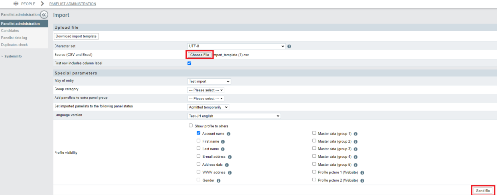This screenshot has width=497, height=195.
Task: Open the info icon beside Gender
Action: (x=219, y=181)
